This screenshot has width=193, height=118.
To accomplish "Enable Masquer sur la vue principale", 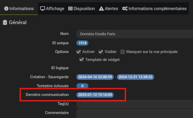I will pyautogui.click(x=123, y=52).
